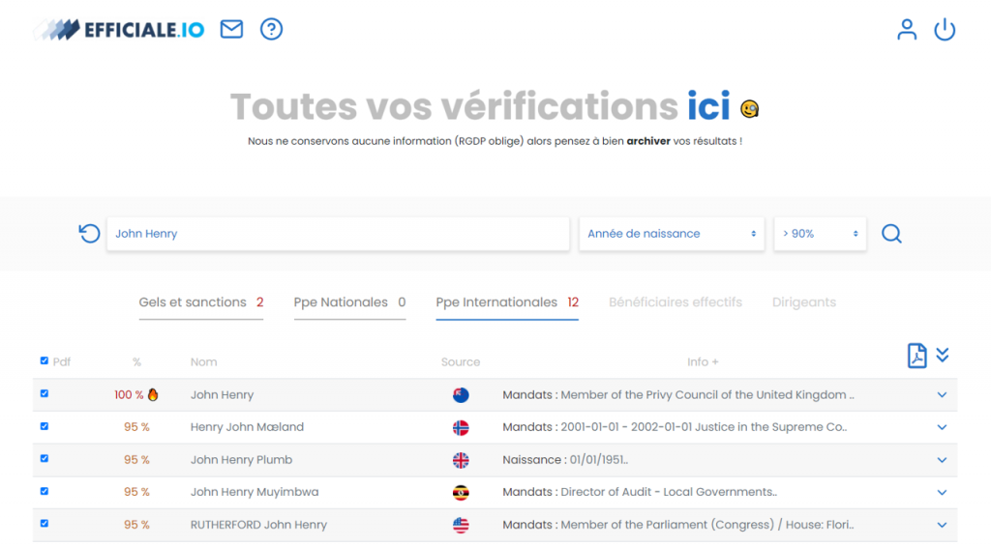Screen dimensions: 991x546
Task: Uncheck the Henry John Mæland row checkbox
Action: click(x=45, y=426)
